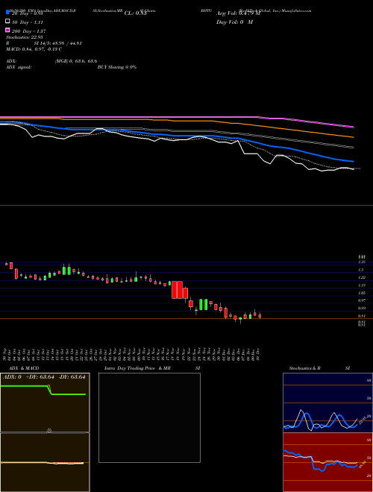Click the 1.05 price axis label
The width and height of the screenshot is (373, 492).
click(x=361, y=293)
